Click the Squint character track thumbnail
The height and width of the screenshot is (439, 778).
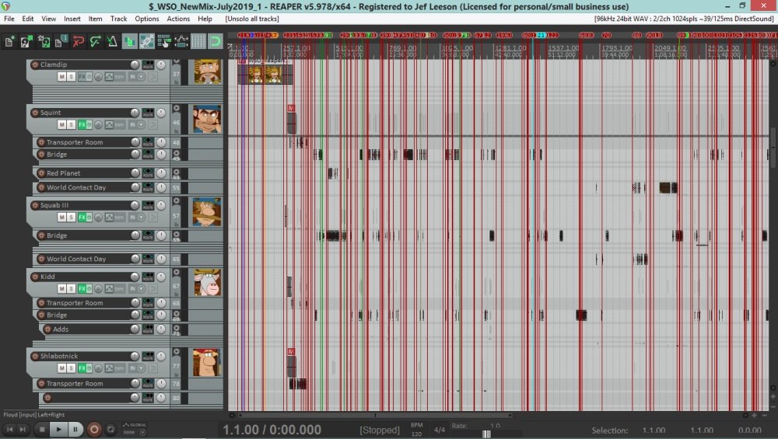pyautogui.click(x=207, y=120)
